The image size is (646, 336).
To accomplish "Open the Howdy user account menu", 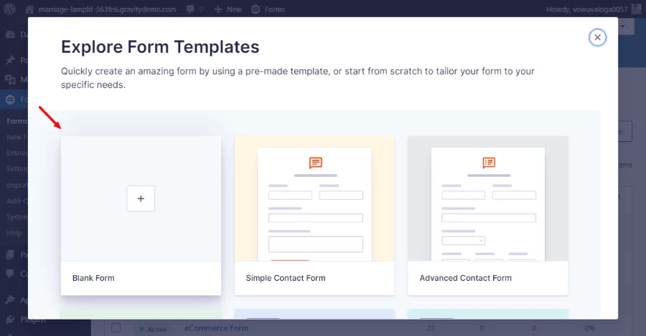I will click(x=594, y=9).
